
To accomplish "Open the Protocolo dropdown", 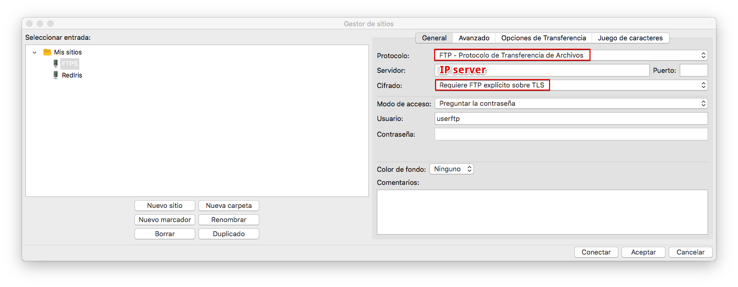I will click(x=571, y=55).
